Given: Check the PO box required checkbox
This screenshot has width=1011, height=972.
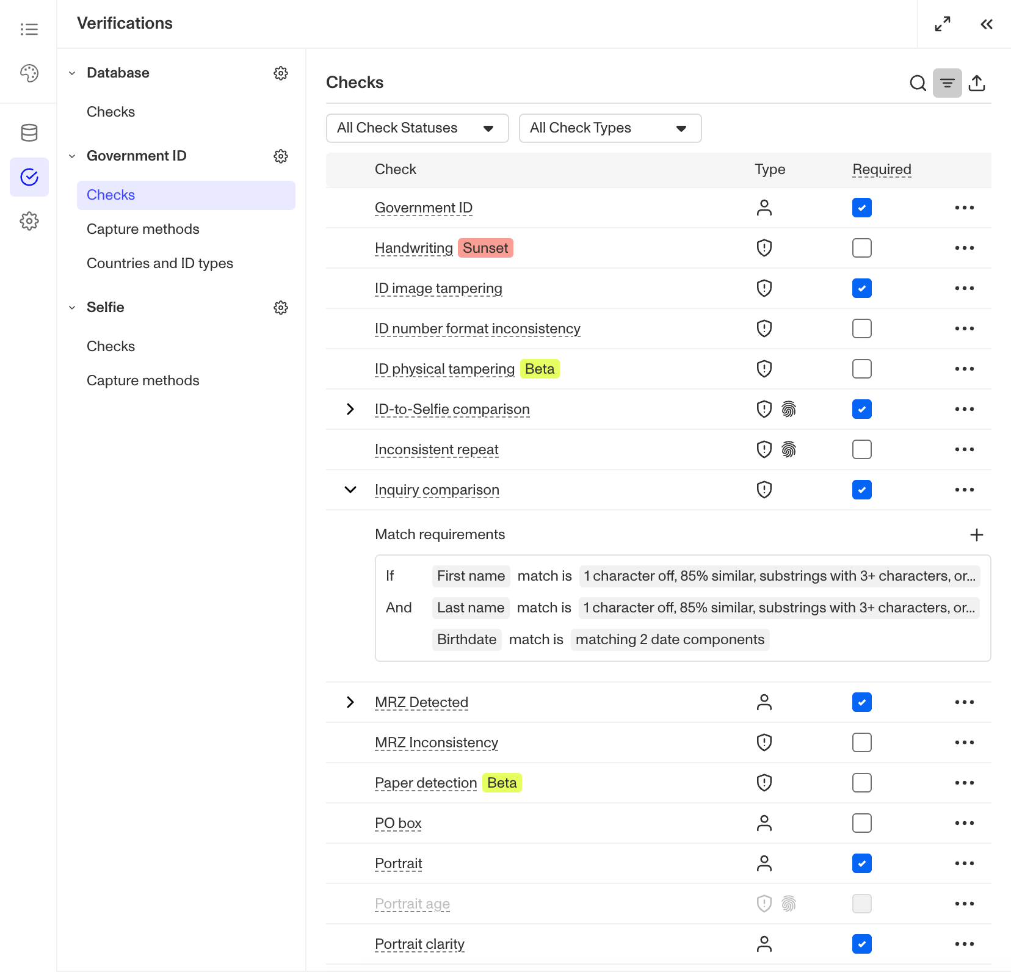Looking at the screenshot, I should pyautogui.click(x=862, y=823).
